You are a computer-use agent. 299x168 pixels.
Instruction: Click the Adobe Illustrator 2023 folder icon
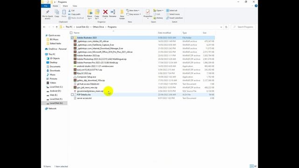75,38
